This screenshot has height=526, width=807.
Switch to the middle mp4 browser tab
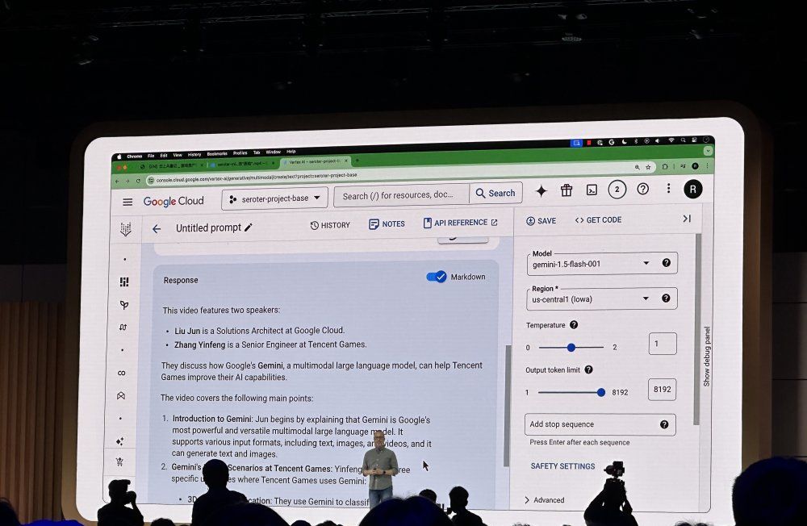click(x=240, y=164)
